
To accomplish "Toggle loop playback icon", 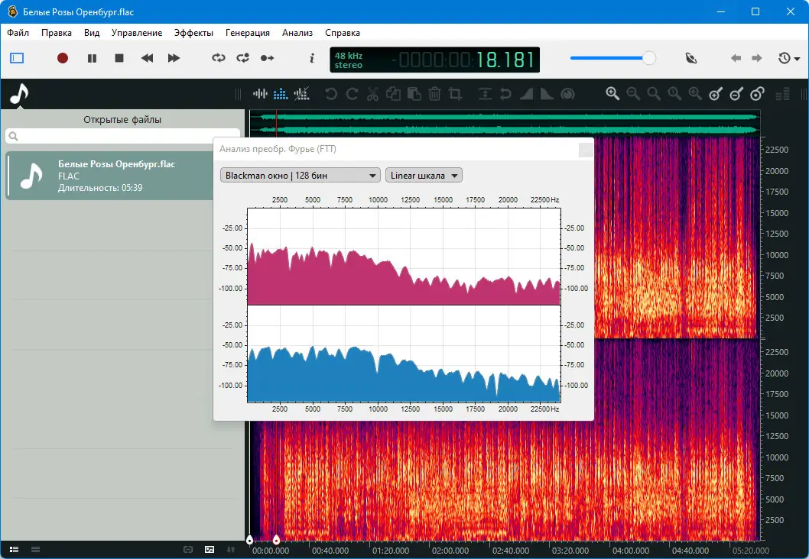I will point(219,58).
